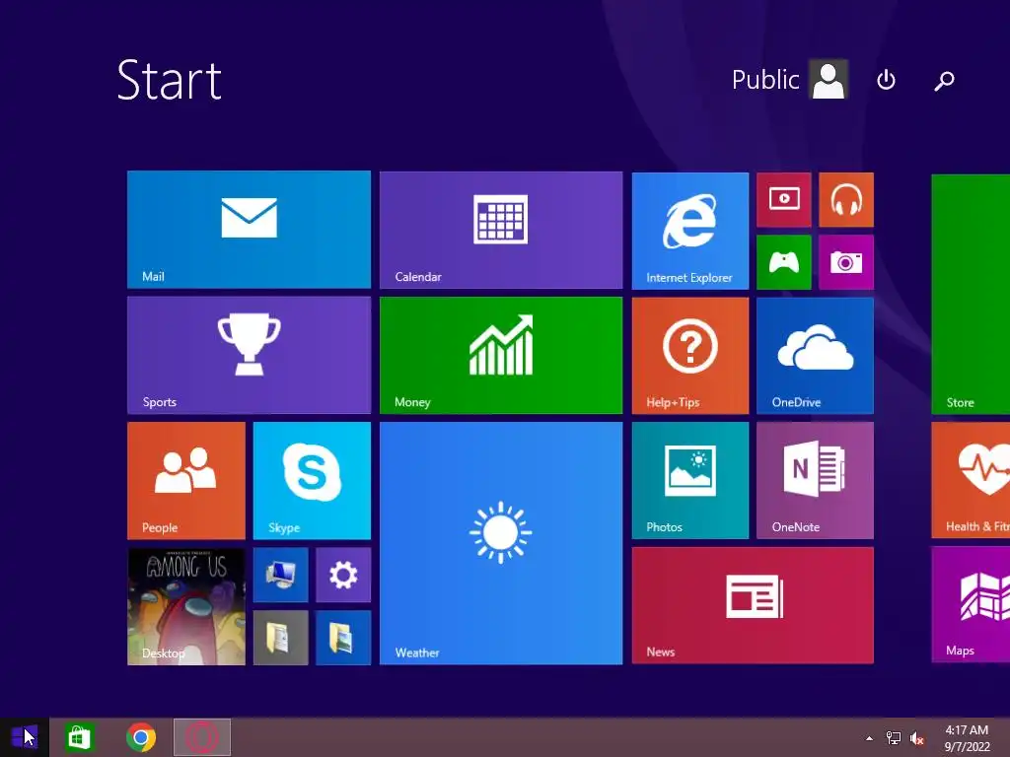The width and height of the screenshot is (1010, 757).
Task: Open the Money tile
Action: (x=501, y=355)
